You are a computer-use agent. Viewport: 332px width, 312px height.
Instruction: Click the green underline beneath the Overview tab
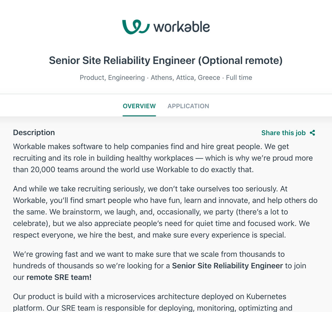point(139,116)
